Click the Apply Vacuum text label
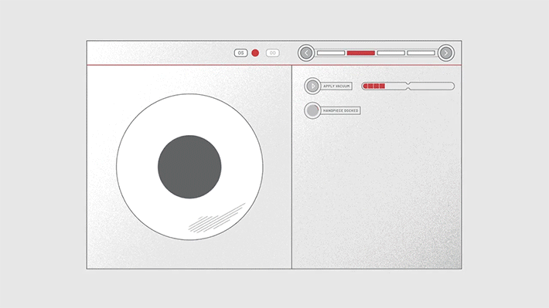Viewport: 549px width, 308px height. tap(336, 86)
